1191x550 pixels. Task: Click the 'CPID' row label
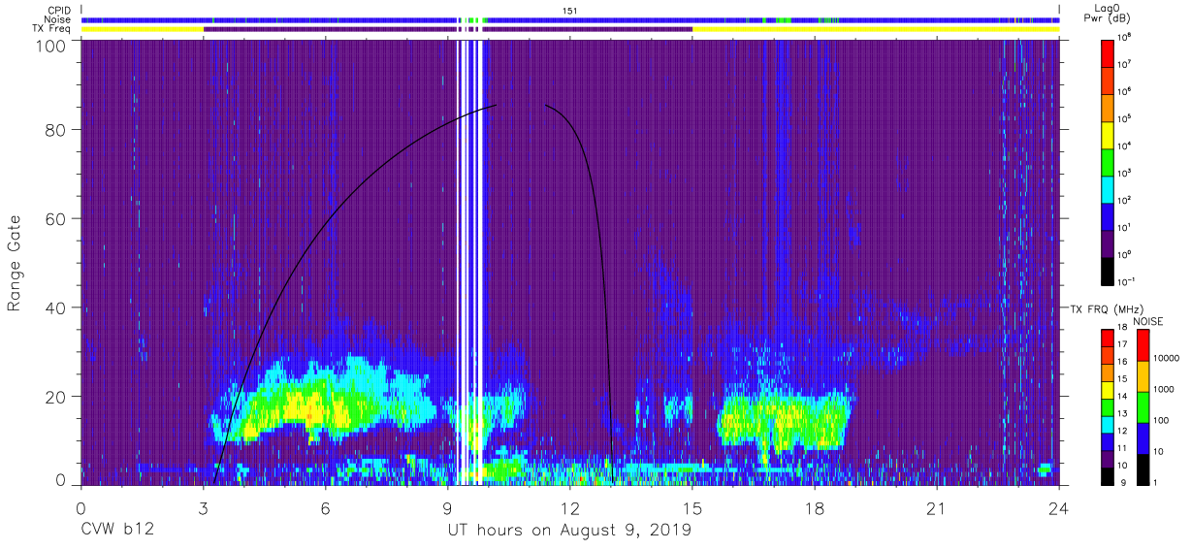59,10
